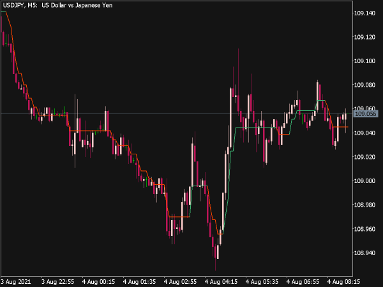
Task: Click the 109.000 price axis label
Action: coord(364,181)
